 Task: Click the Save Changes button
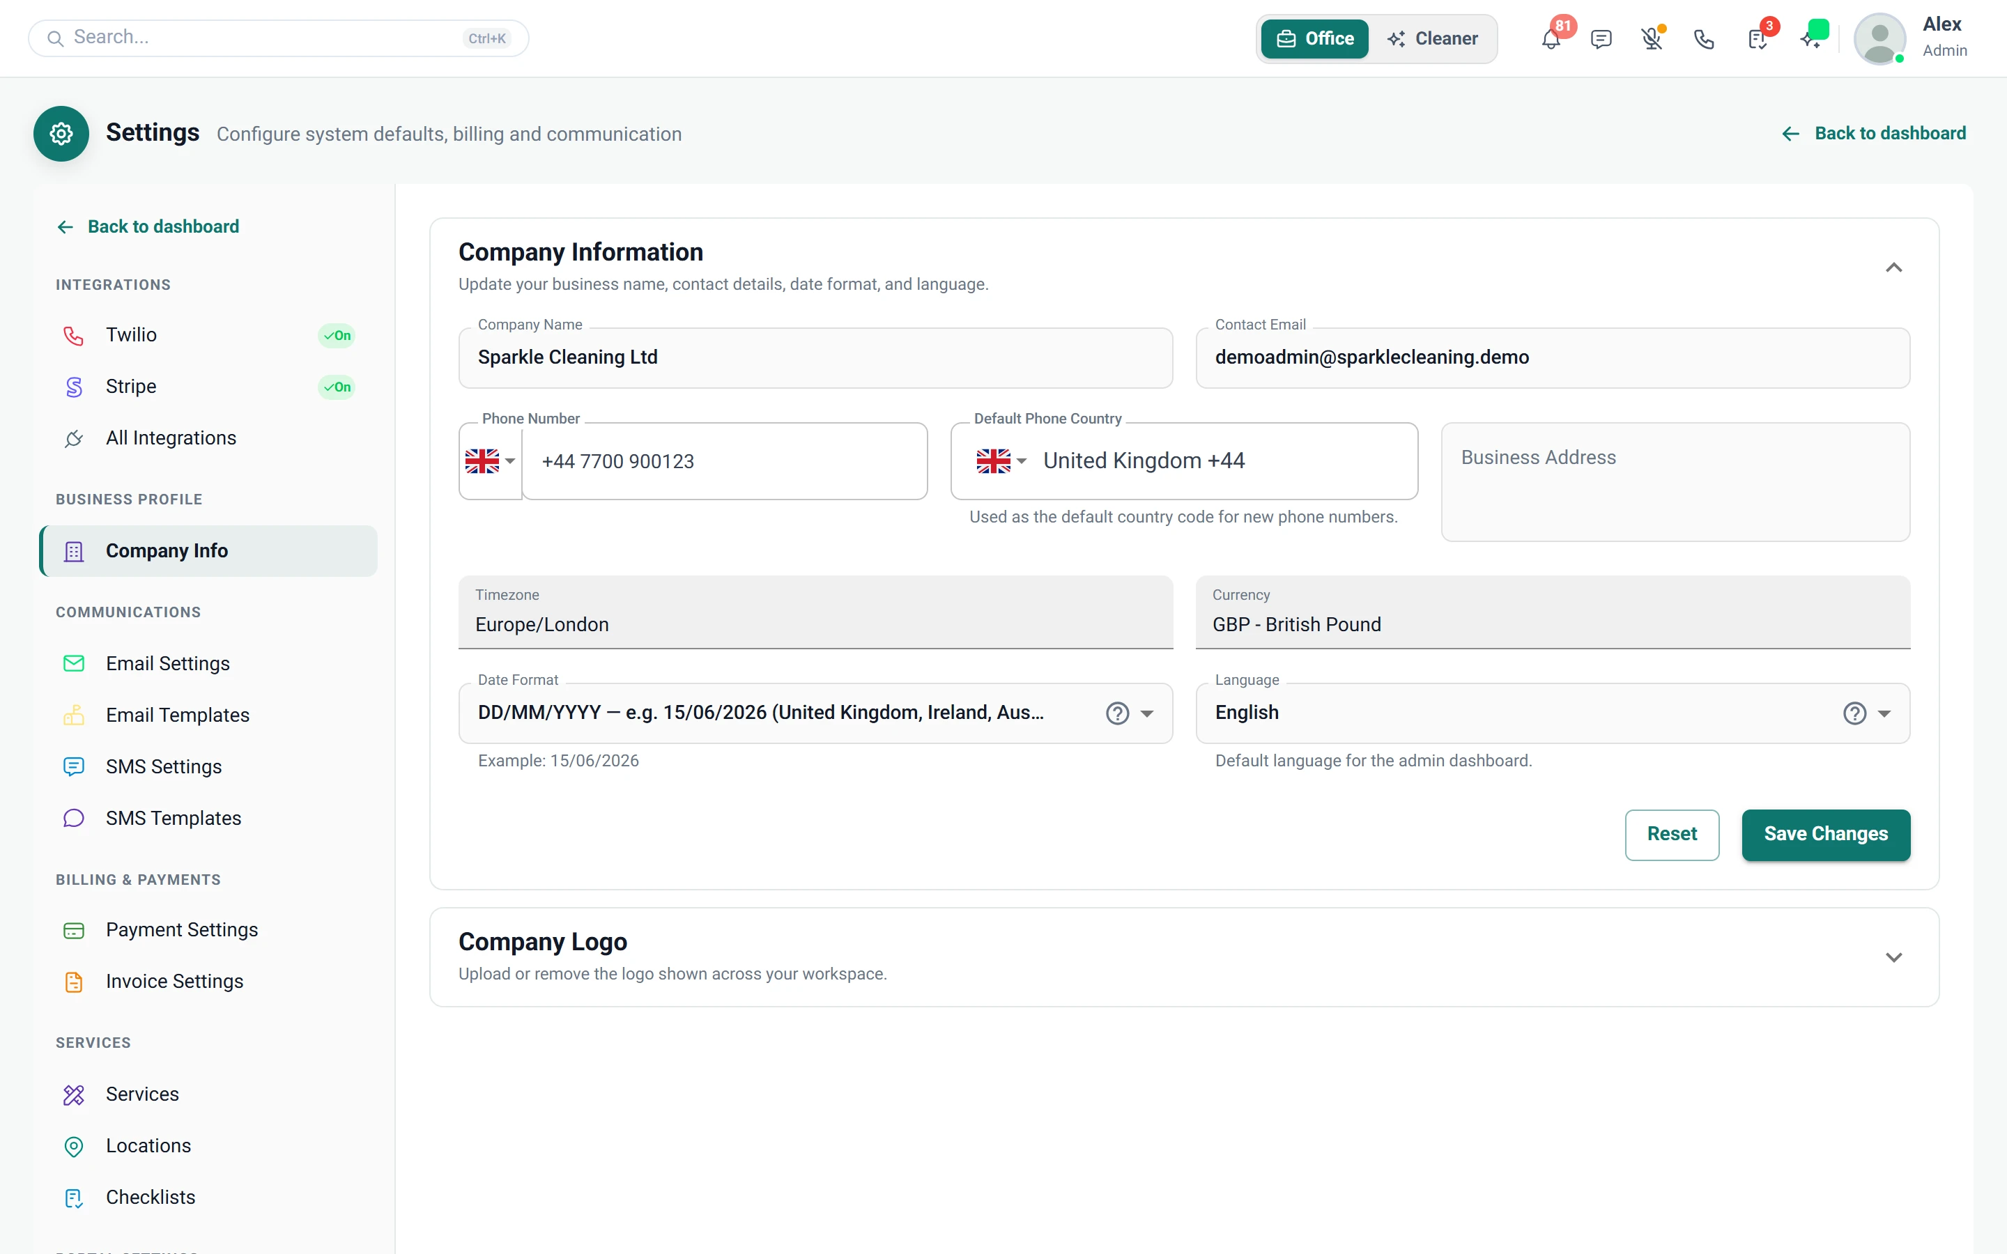(1825, 835)
